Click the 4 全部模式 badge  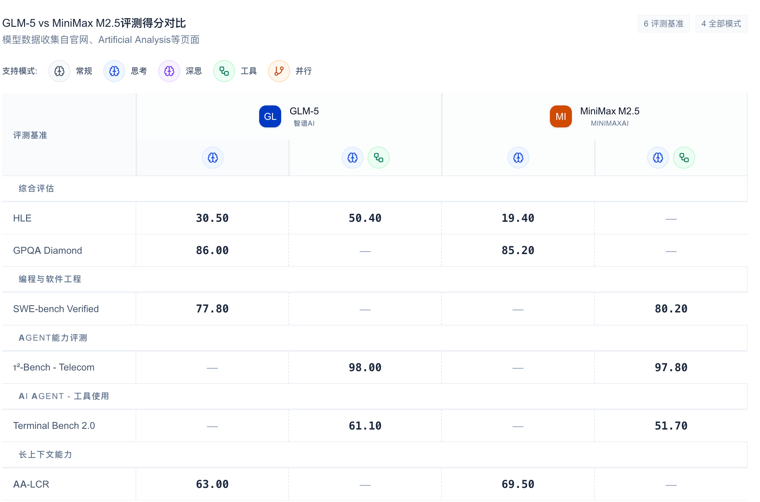pyautogui.click(x=721, y=24)
